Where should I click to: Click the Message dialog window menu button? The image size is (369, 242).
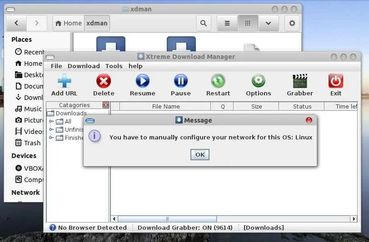90,121
